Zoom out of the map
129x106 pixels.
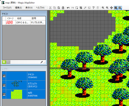[107, 8]
